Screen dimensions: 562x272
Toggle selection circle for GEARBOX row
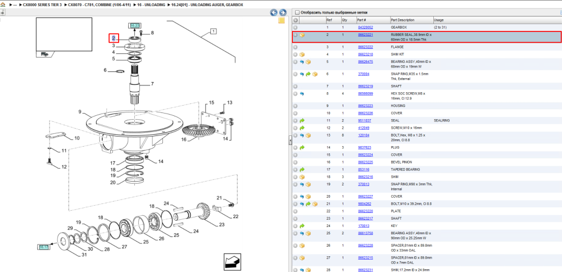click(x=296, y=28)
